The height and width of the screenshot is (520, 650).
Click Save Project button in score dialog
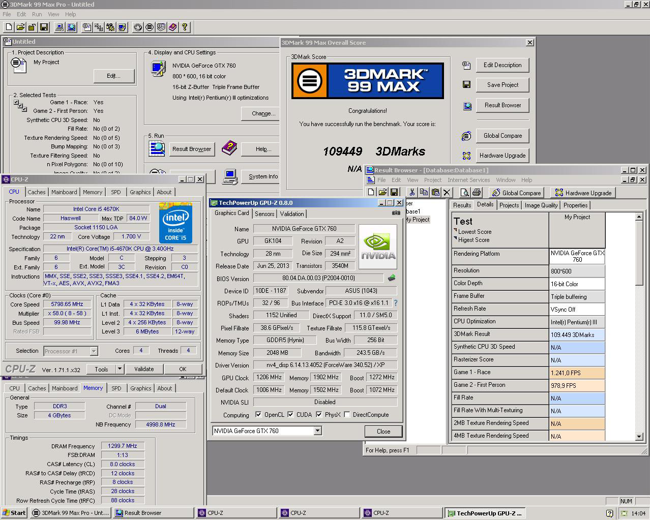[x=503, y=85]
